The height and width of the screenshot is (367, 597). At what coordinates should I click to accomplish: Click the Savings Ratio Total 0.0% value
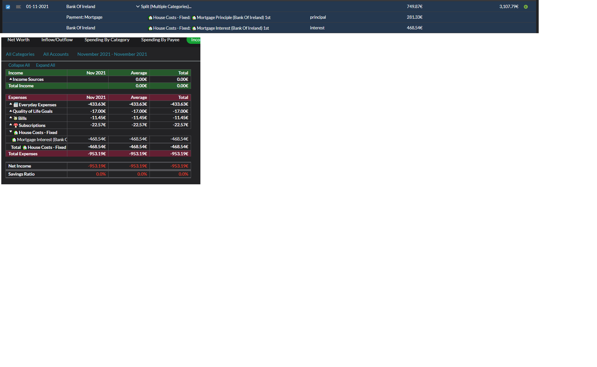pyautogui.click(x=183, y=174)
